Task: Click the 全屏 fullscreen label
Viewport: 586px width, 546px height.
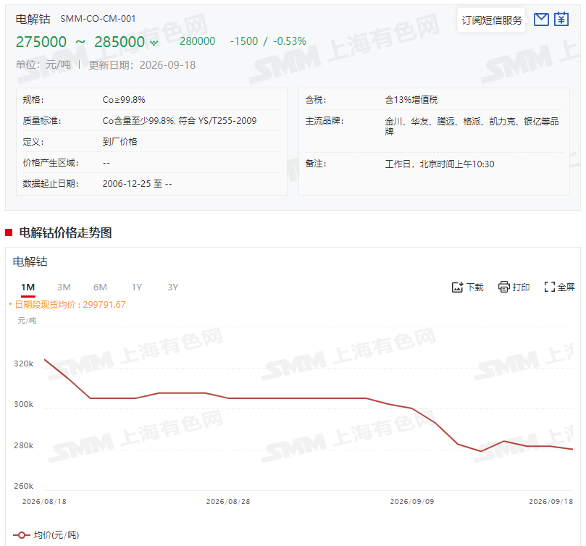Action: [566, 287]
